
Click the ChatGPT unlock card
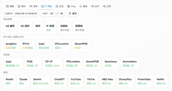click(x=60, y=81)
